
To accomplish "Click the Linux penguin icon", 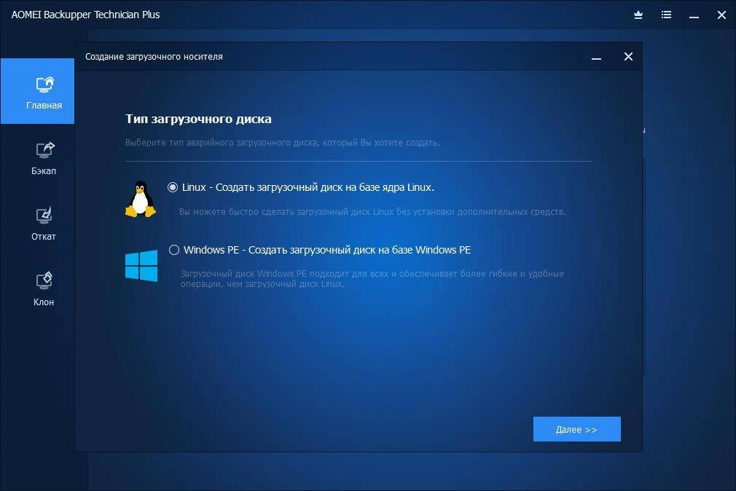I will (x=141, y=199).
